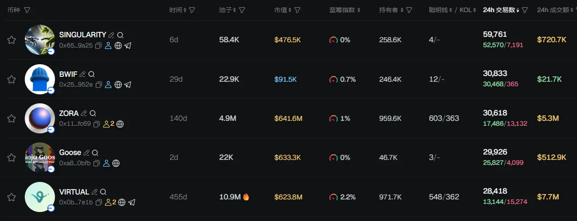577x221 pixels.
Task: Open the 币种 column filter
Action: (27, 10)
